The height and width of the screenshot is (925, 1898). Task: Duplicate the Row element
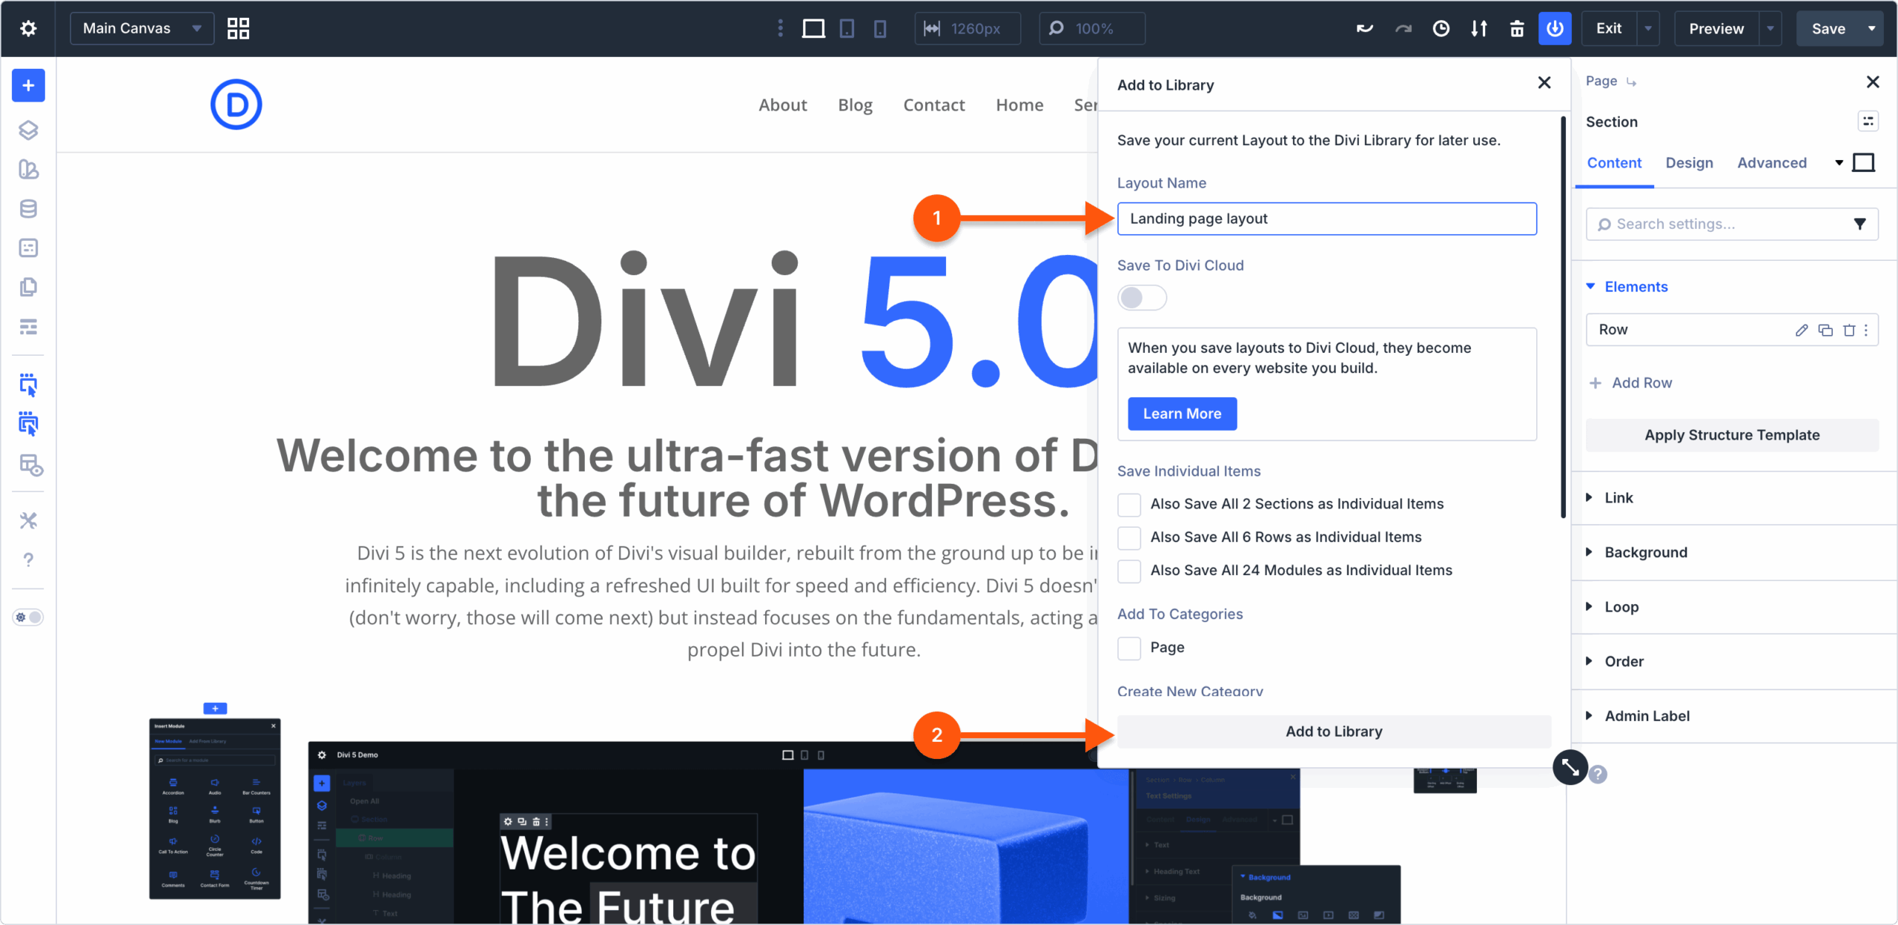pos(1825,331)
